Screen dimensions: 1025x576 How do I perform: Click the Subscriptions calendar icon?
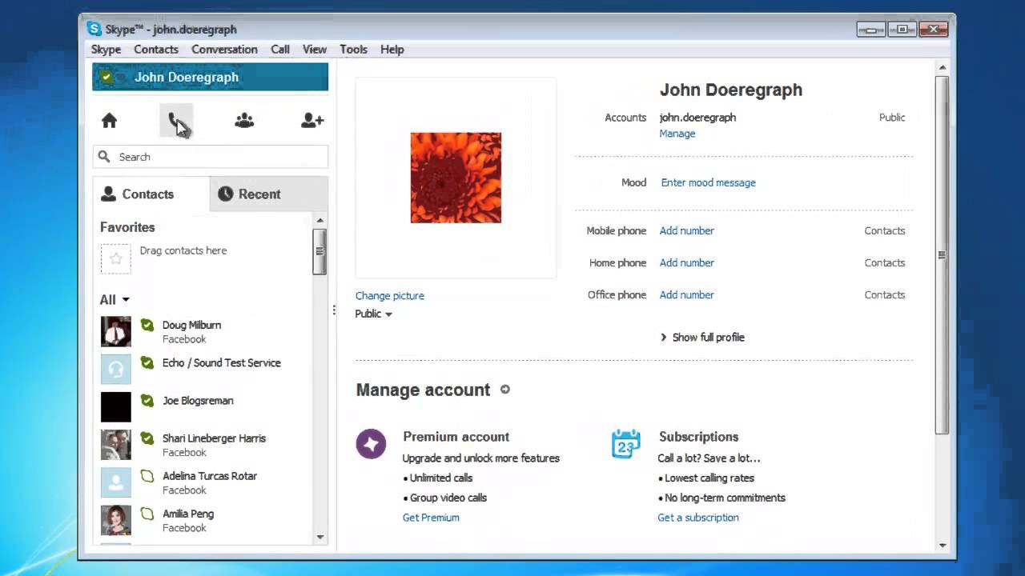pyautogui.click(x=625, y=443)
